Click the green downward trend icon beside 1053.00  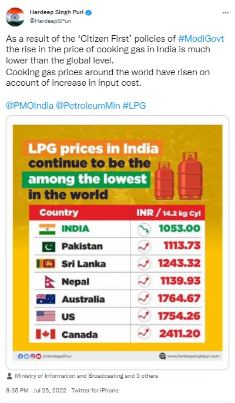tap(144, 229)
